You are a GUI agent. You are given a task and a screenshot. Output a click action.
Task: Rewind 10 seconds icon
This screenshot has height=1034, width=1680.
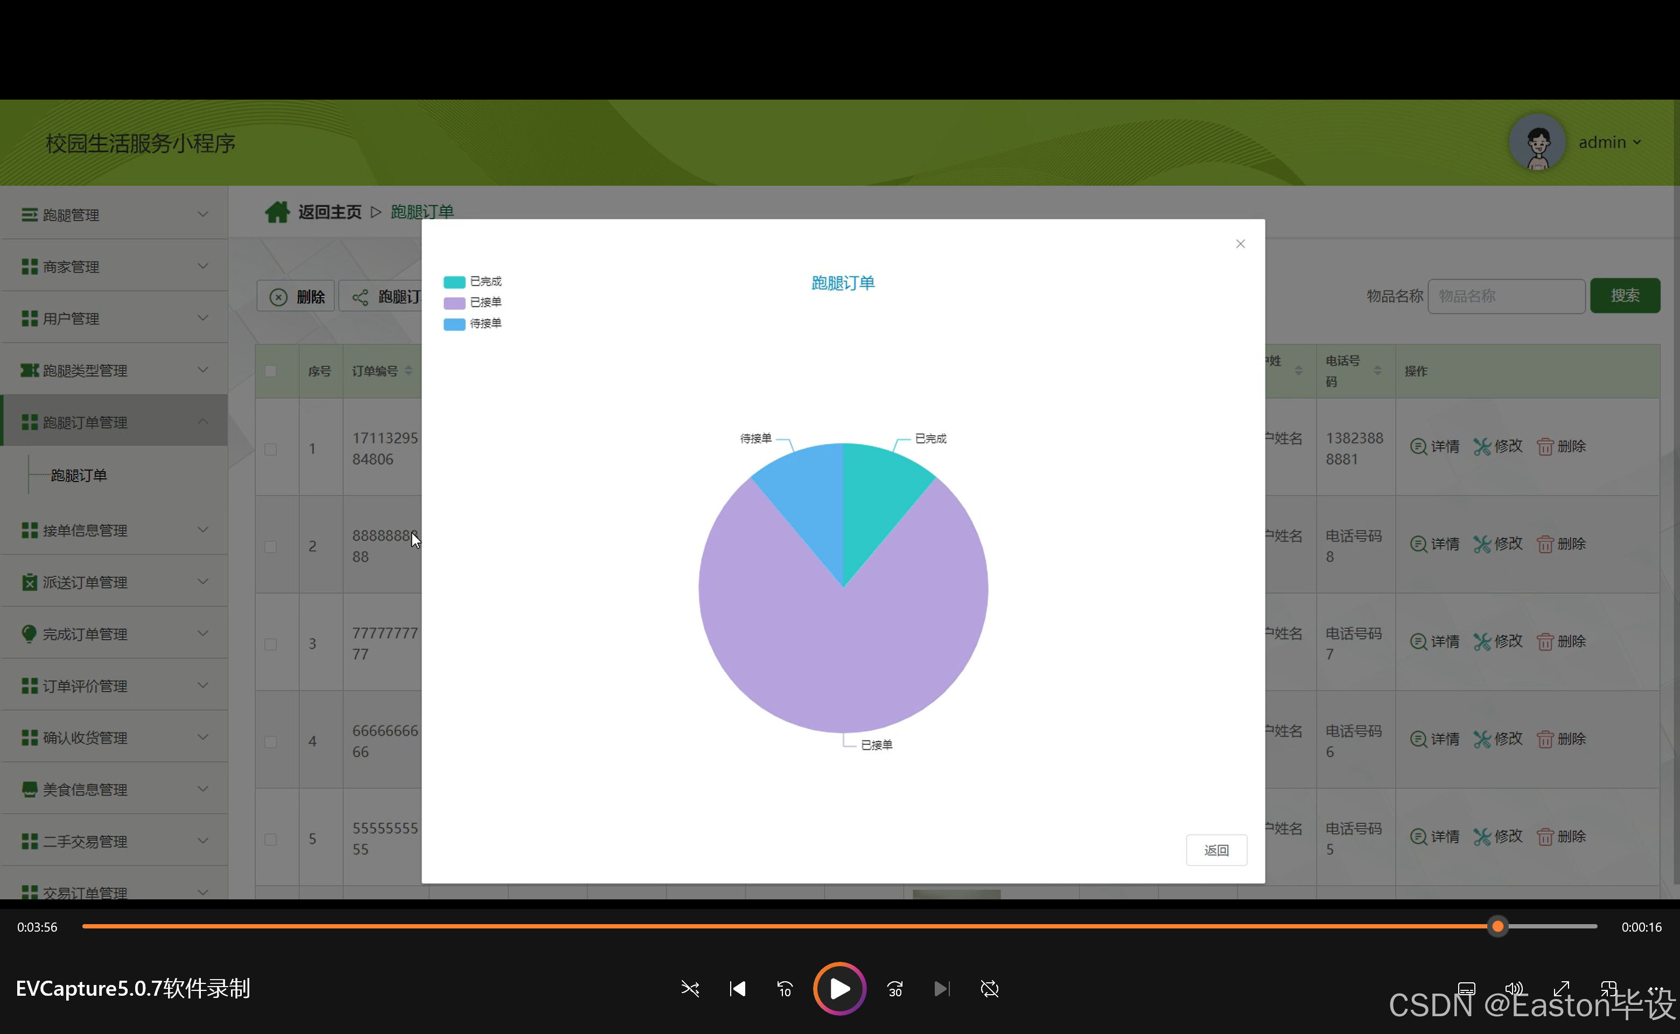point(785,989)
